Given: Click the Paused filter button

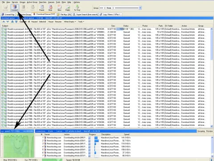Looking at the screenshot, I should pos(34,22).
